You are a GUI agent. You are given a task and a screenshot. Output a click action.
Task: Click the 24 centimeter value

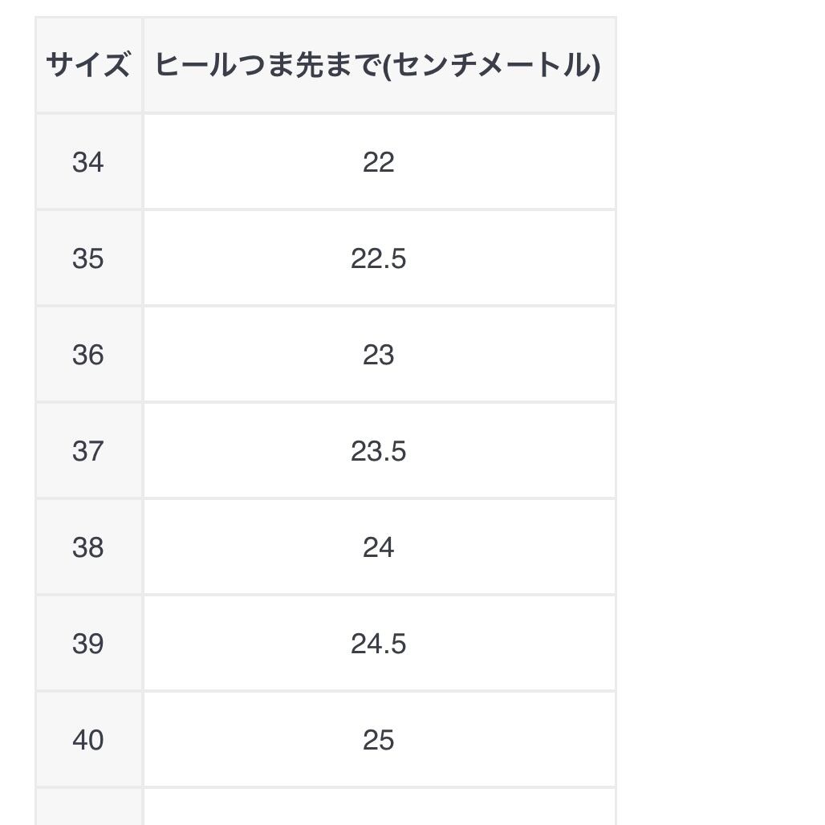click(378, 547)
